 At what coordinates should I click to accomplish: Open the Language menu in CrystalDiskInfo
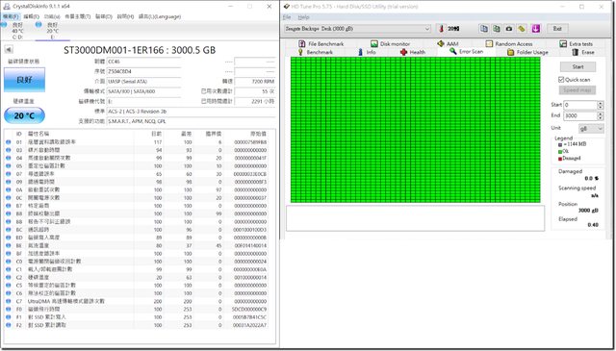tap(160, 16)
